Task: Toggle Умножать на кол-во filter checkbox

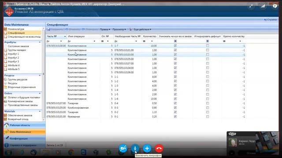Action: pyautogui.click(x=175, y=41)
